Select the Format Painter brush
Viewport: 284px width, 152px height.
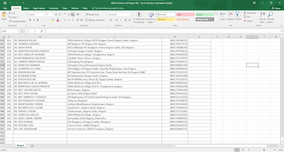10,21
